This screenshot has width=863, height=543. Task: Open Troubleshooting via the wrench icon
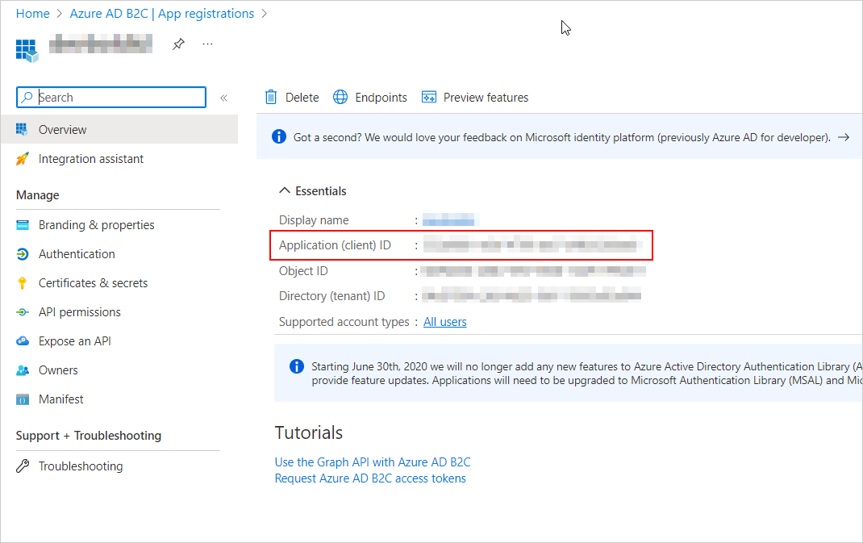tap(23, 466)
